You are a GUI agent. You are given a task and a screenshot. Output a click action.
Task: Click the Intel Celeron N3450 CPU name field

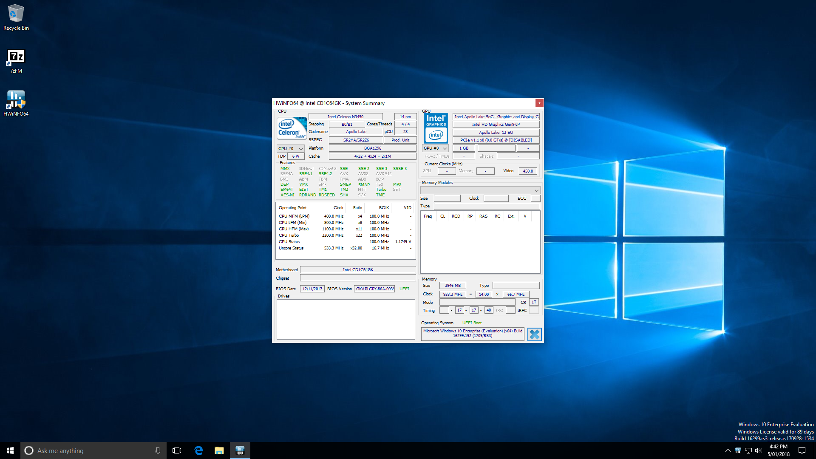(x=346, y=116)
